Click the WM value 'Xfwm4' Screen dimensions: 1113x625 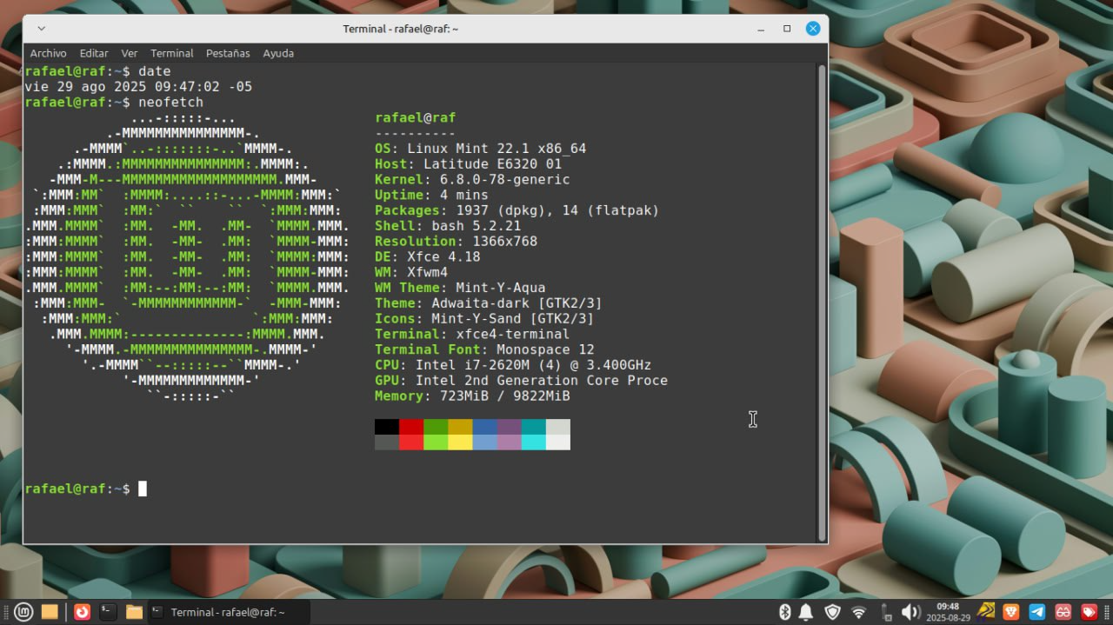point(427,272)
